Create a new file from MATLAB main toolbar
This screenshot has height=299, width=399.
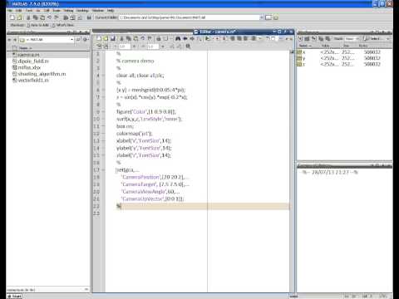(12, 17)
